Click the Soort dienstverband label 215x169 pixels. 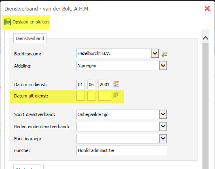(35, 114)
